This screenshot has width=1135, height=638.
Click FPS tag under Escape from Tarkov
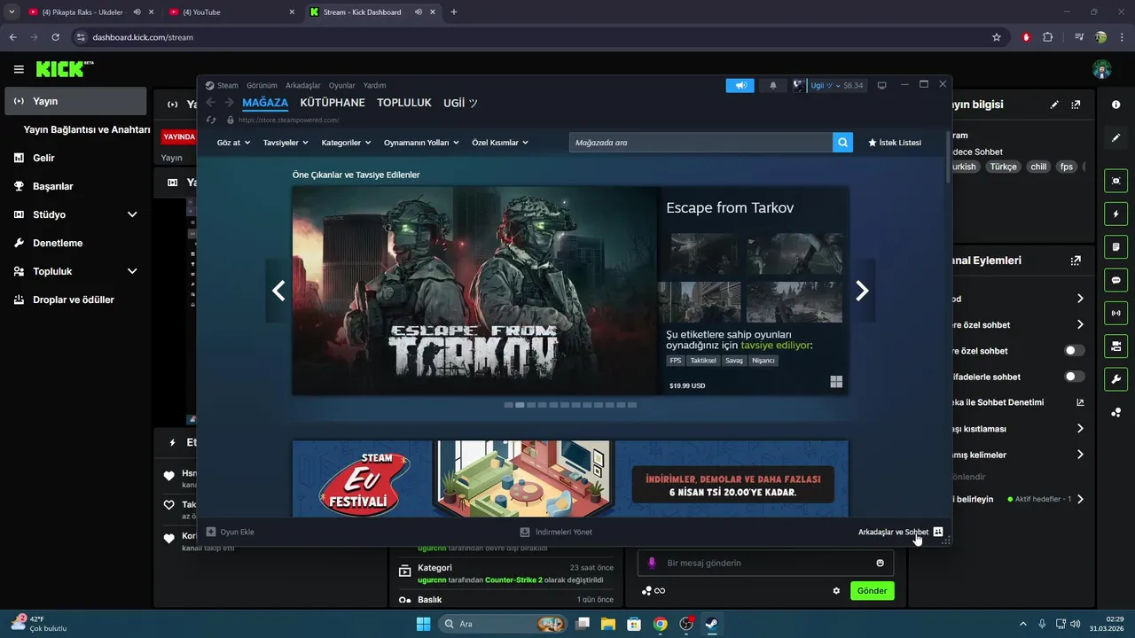pyautogui.click(x=676, y=361)
